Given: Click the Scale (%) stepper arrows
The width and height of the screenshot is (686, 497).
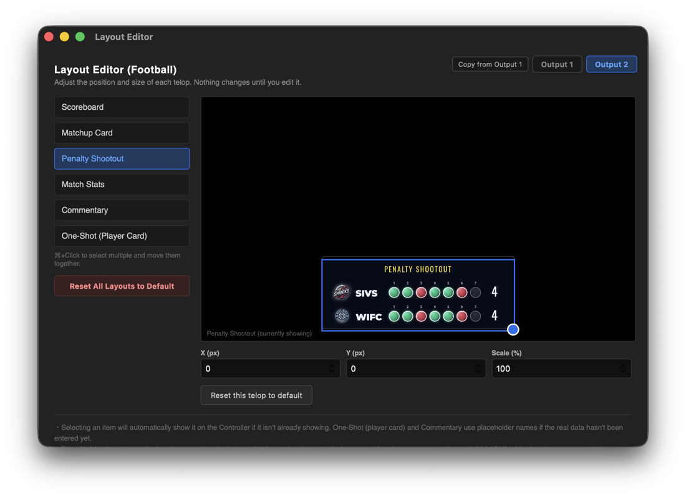Looking at the screenshot, I should (622, 369).
